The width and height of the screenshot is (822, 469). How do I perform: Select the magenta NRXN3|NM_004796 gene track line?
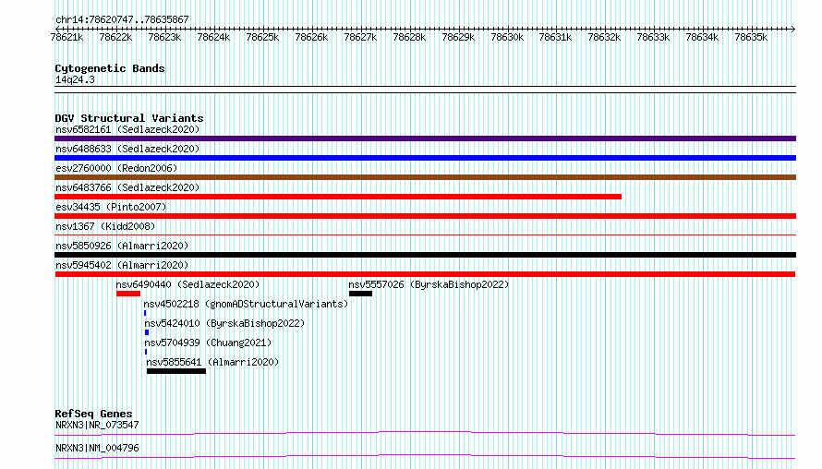[425, 456]
